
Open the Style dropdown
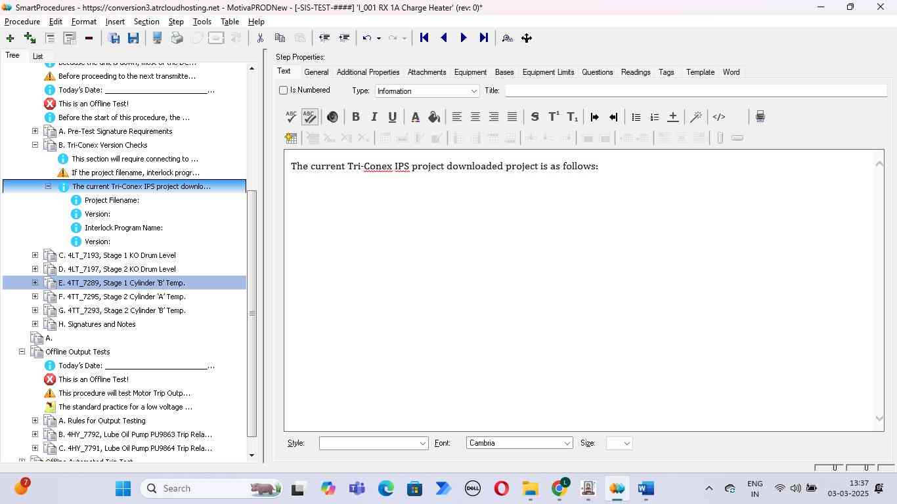tap(374, 444)
